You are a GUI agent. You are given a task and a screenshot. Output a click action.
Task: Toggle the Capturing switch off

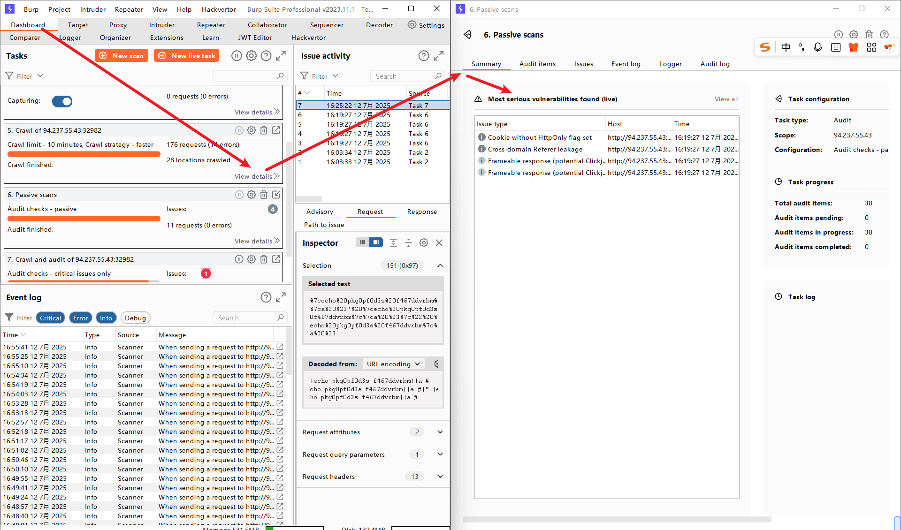tap(62, 101)
